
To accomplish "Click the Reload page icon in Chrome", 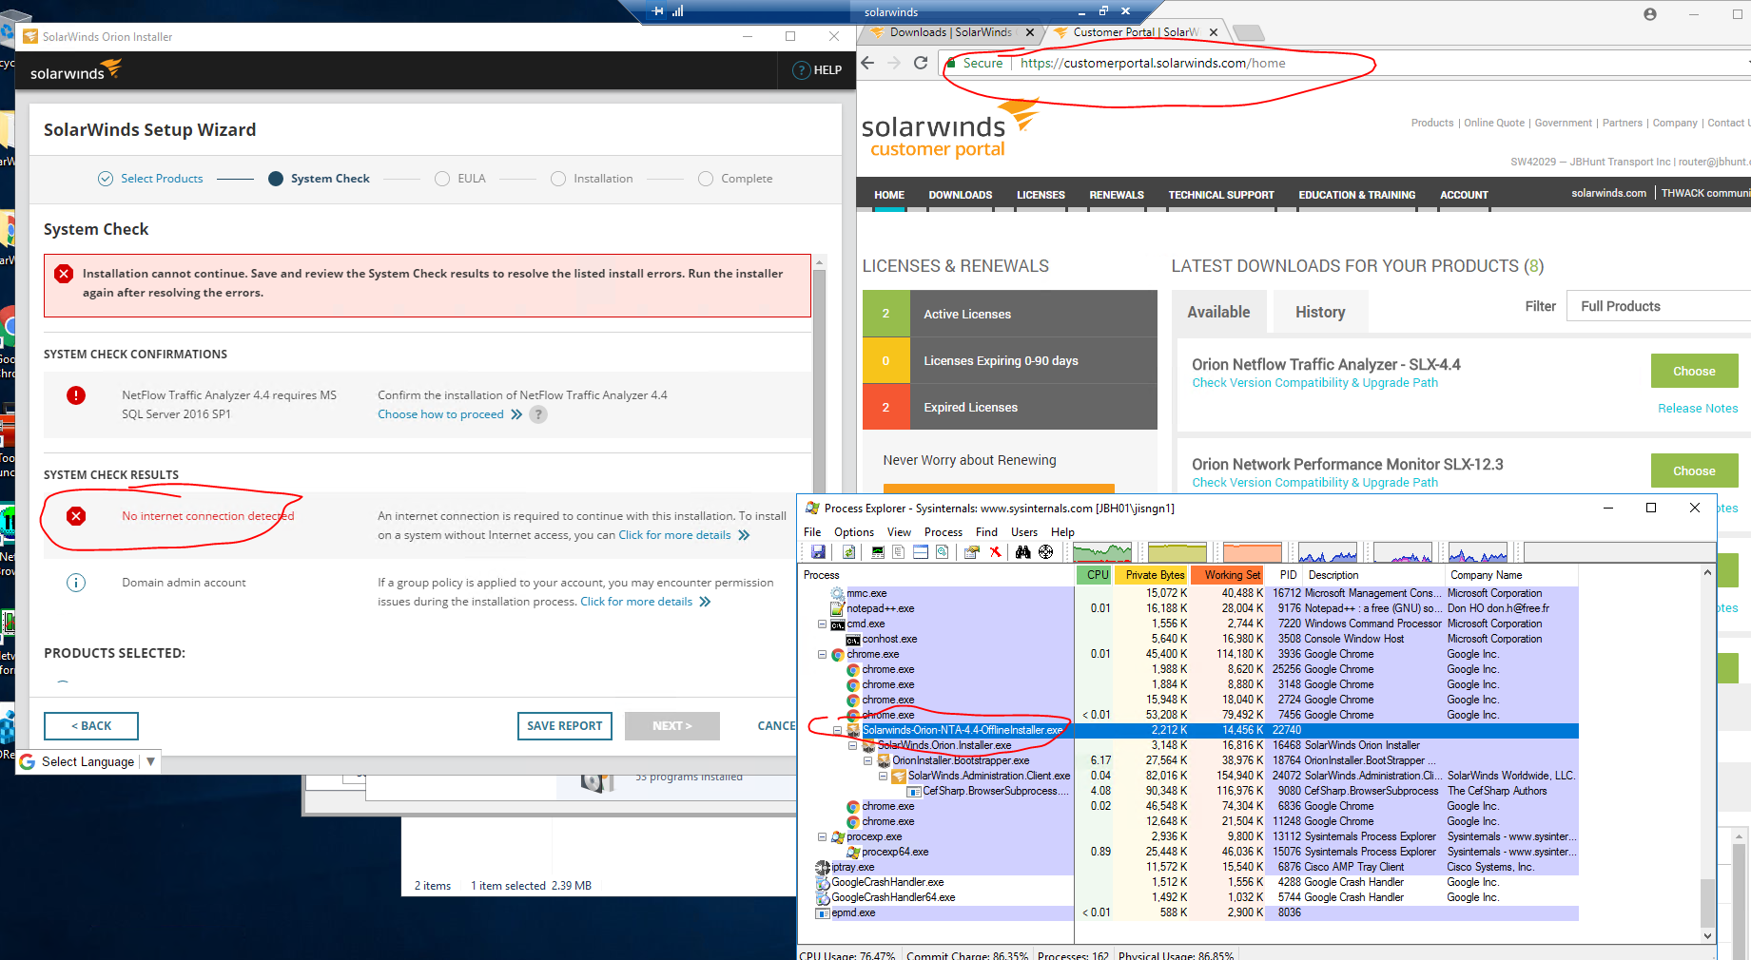I will (921, 63).
